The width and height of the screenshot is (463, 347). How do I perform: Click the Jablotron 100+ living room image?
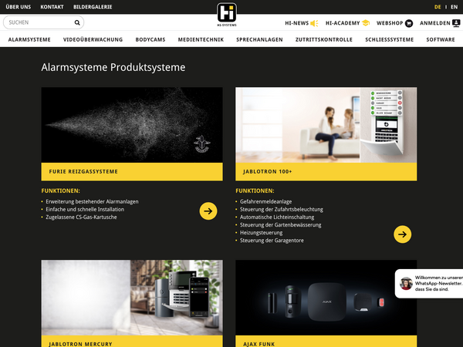326,125
